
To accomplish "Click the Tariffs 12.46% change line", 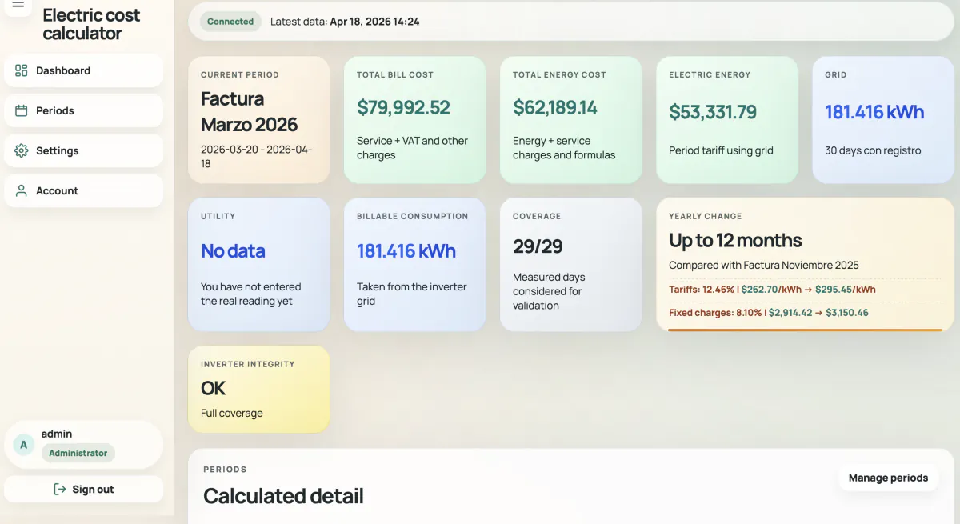I will click(x=772, y=290).
